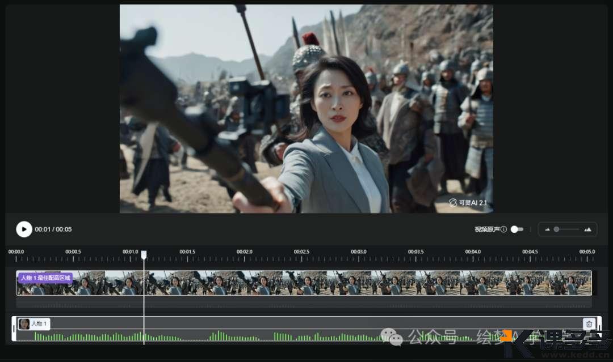Click the 可灵AI 2.1 watermark logo
This screenshot has height=362, width=613.
[x=453, y=202]
